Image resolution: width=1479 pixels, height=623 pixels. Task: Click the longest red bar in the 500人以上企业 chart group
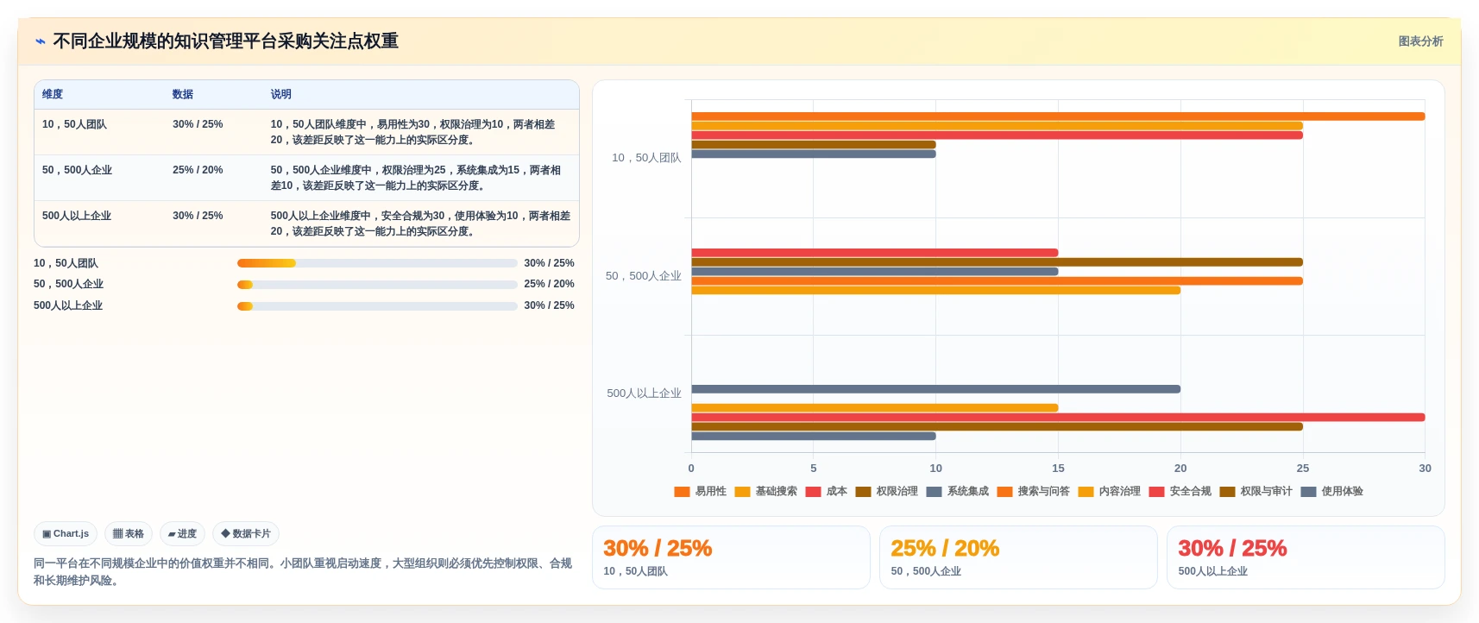(x=1058, y=418)
